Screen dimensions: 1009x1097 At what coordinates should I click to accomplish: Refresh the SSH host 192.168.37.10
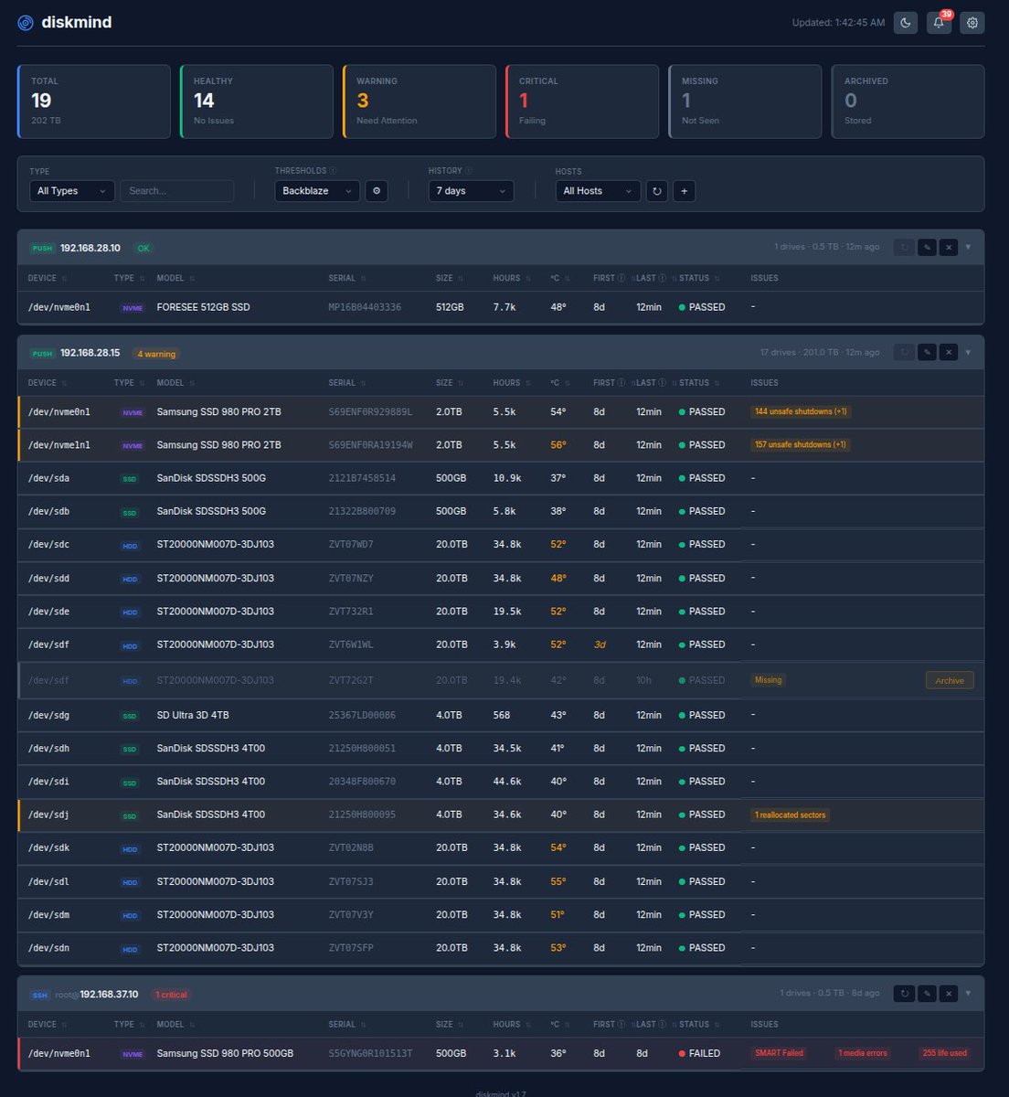[904, 993]
